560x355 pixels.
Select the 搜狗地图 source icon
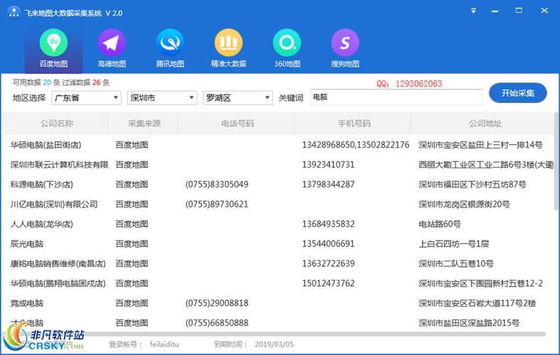(345, 48)
